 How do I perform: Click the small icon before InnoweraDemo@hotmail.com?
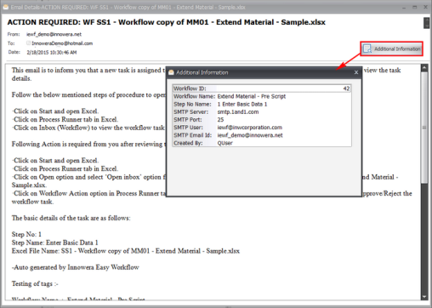tap(29, 43)
